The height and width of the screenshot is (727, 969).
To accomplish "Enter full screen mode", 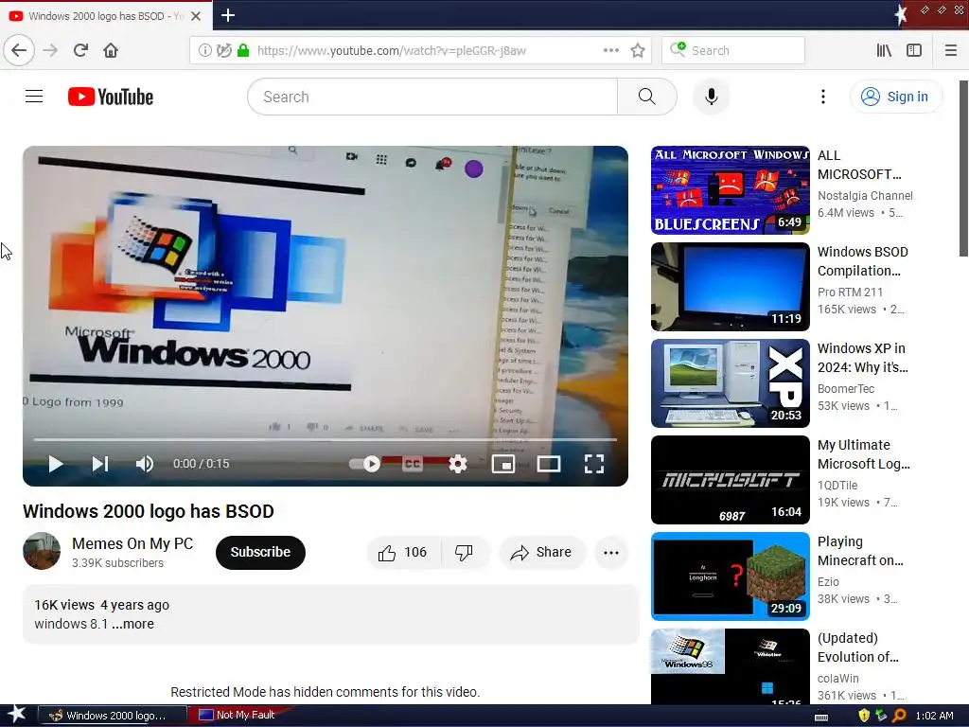I will 594,464.
